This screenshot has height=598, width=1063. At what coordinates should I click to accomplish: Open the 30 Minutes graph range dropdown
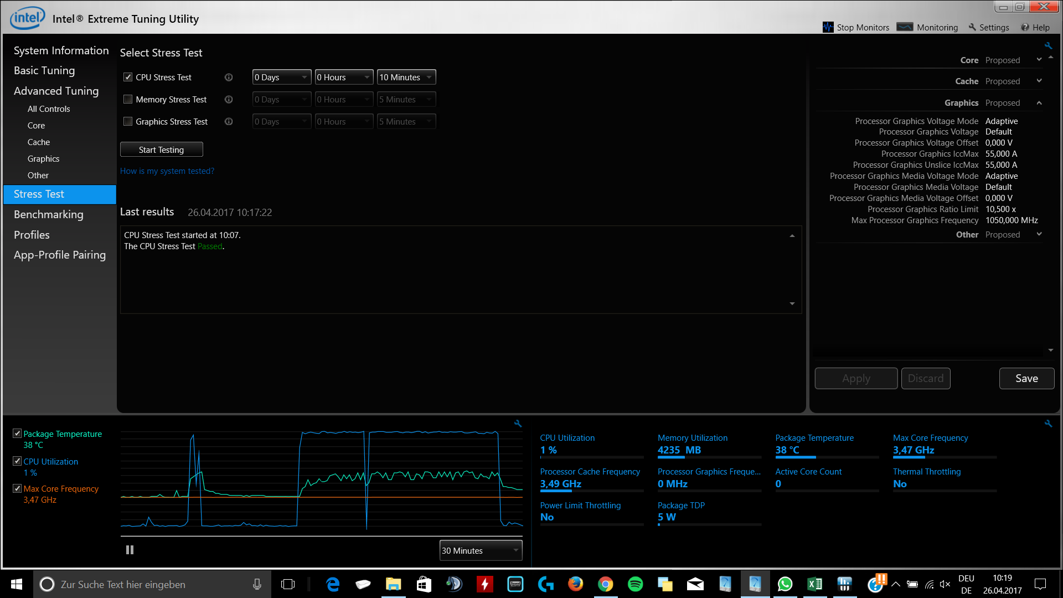tap(481, 550)
